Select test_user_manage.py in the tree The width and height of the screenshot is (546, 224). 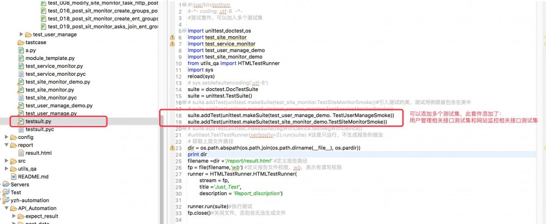51,113
